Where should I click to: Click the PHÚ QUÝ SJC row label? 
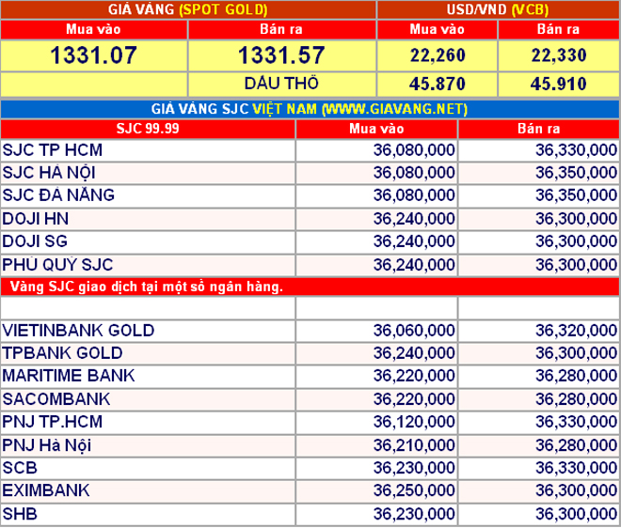[x=56, y=264]
